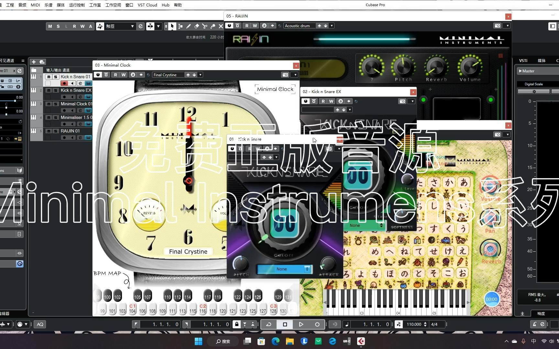The width and height of the screenshot is (559, 349).
Task: Select the Mute X tool
Action: coord(221,26)
